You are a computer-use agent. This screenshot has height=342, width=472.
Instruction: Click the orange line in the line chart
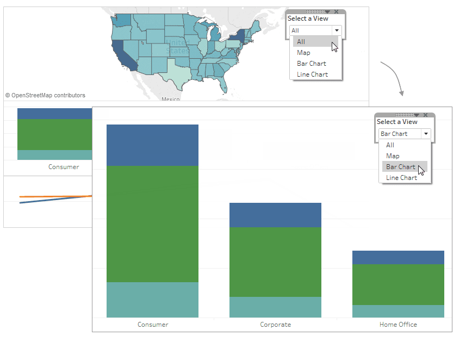55,196
